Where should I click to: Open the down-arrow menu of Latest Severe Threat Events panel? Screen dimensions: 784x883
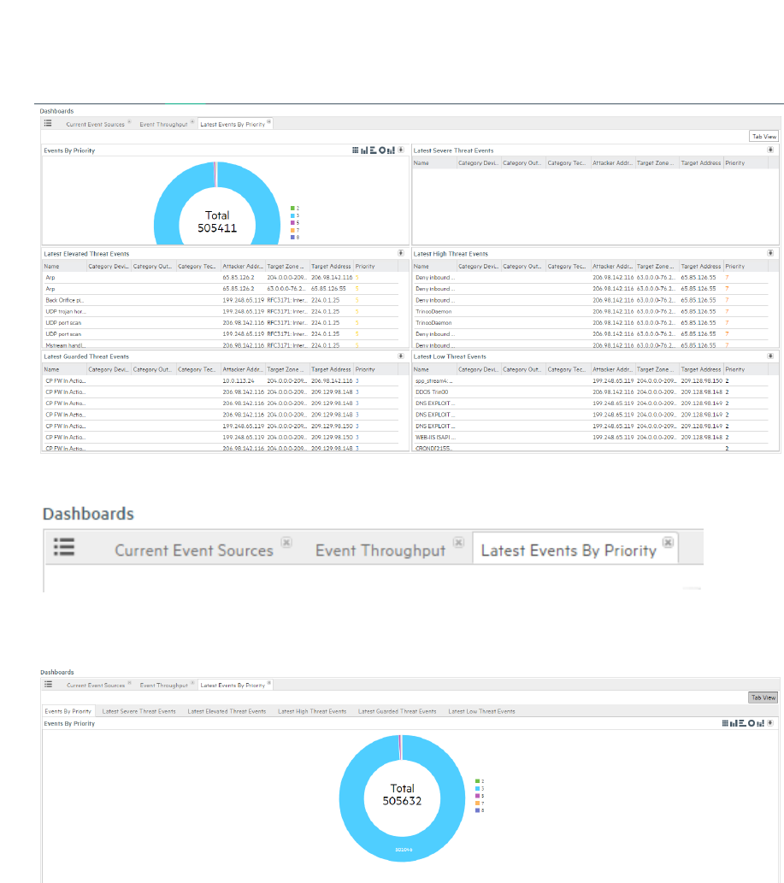pos(770,150)
